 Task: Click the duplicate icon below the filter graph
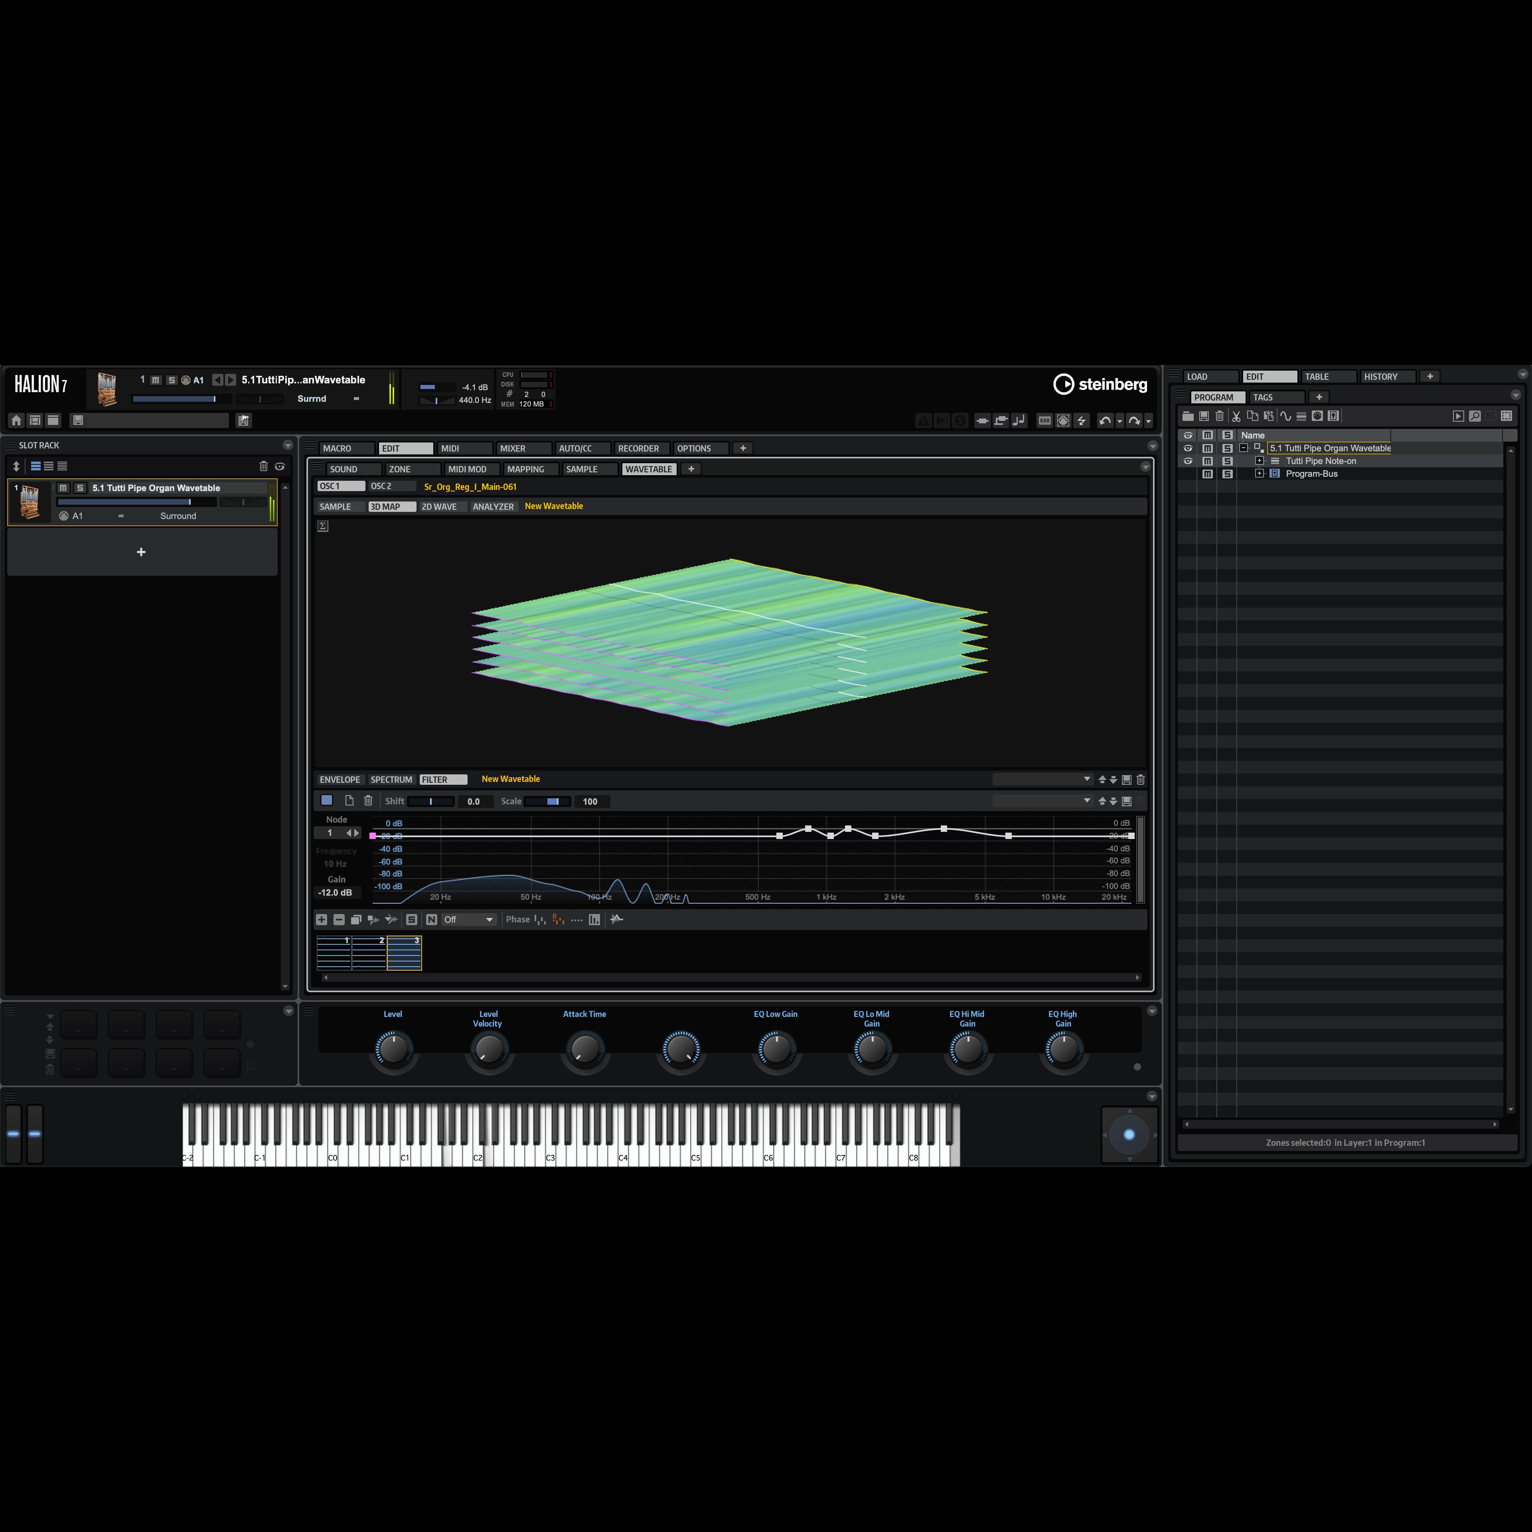pos(356,920)
